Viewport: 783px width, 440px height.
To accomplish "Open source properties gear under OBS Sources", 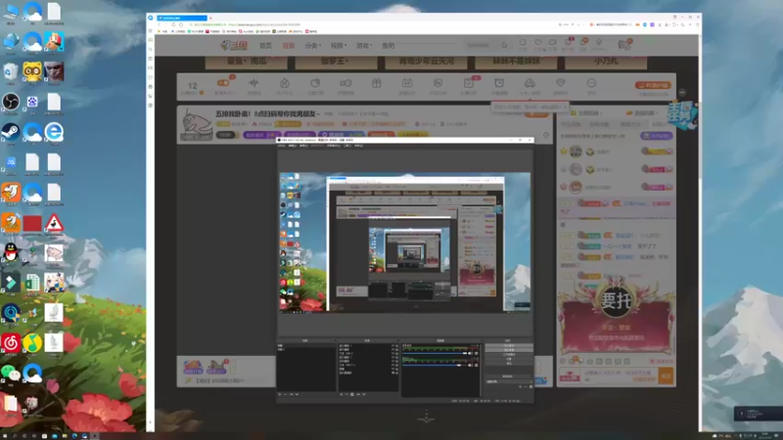I will 352,394.
